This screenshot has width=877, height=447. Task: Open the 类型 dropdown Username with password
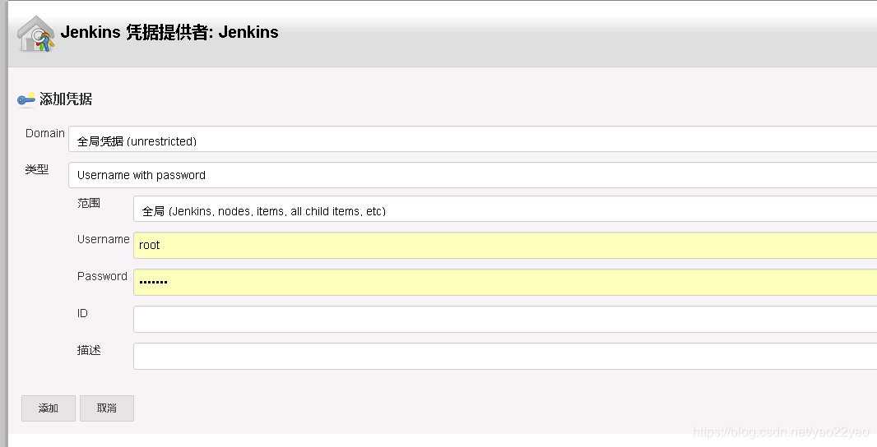tap(472, 176)
